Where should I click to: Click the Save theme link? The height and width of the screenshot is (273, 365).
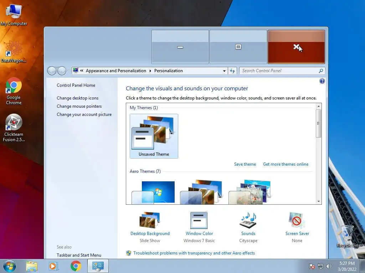click(x=245, y=164)
